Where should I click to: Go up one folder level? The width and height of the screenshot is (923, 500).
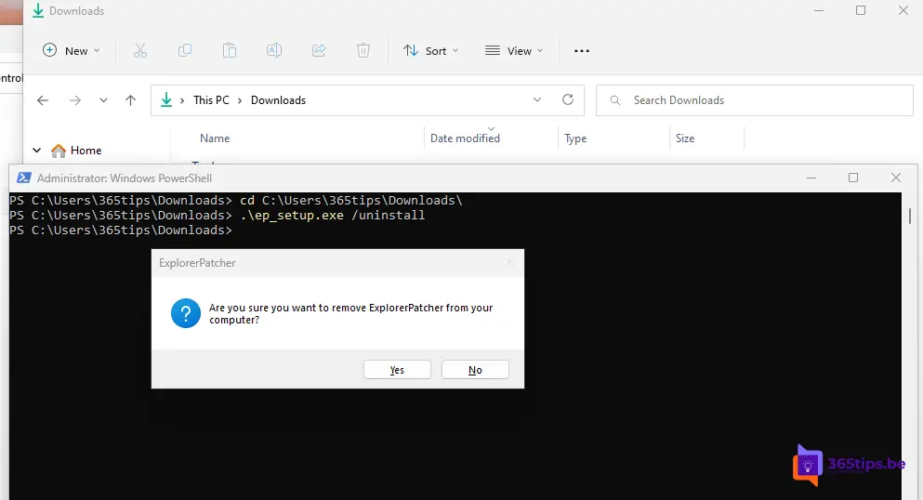(x=130, y=100)
